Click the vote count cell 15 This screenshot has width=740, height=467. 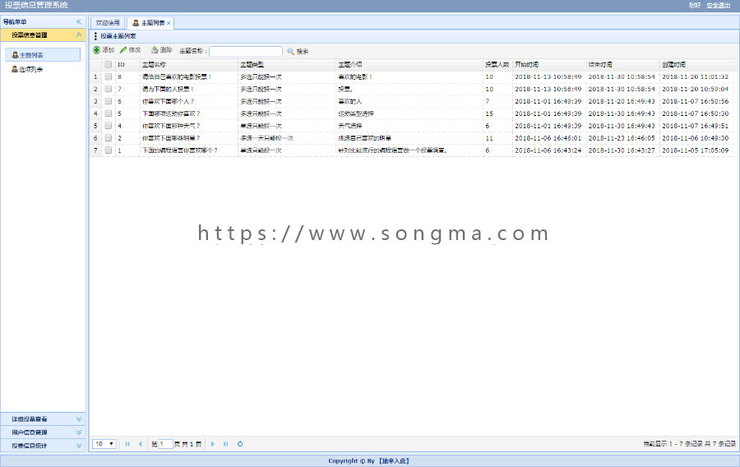click(x=489, y=113)
